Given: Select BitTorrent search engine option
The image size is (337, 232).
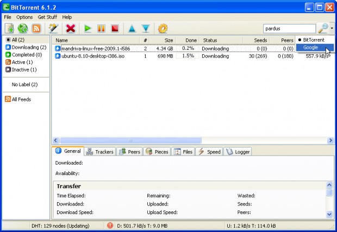Looking at the screenshot, I should [x=315, y=40].
